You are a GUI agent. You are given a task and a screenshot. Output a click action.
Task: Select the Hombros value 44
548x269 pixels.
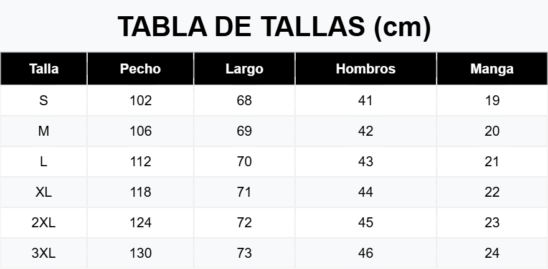pos(366,192)
